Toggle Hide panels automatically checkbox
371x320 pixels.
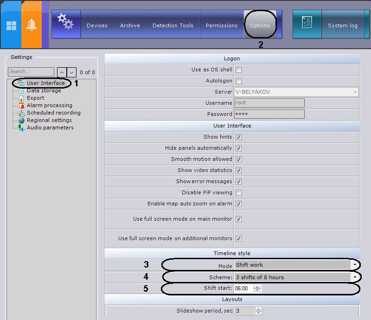238,148
